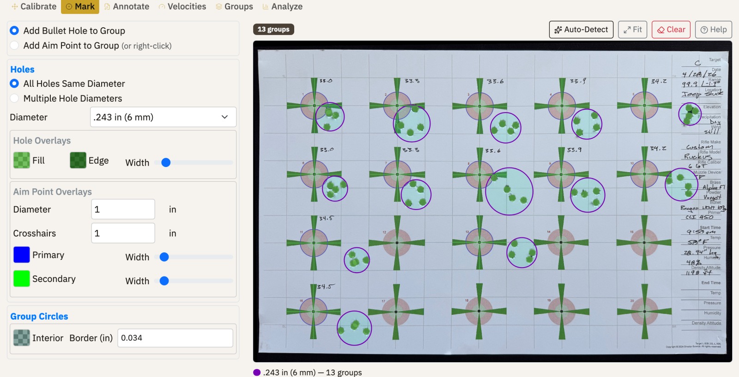Run Auto-Detect on the target
The height and width of the screenshot is (377, 739).
pyautogui.click(x=582, y=30)
